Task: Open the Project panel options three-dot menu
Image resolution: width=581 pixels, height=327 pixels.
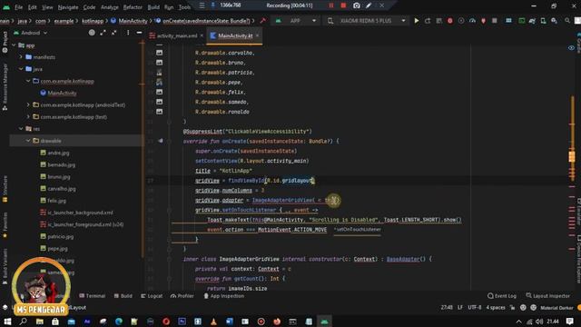Action: point(128,33)
